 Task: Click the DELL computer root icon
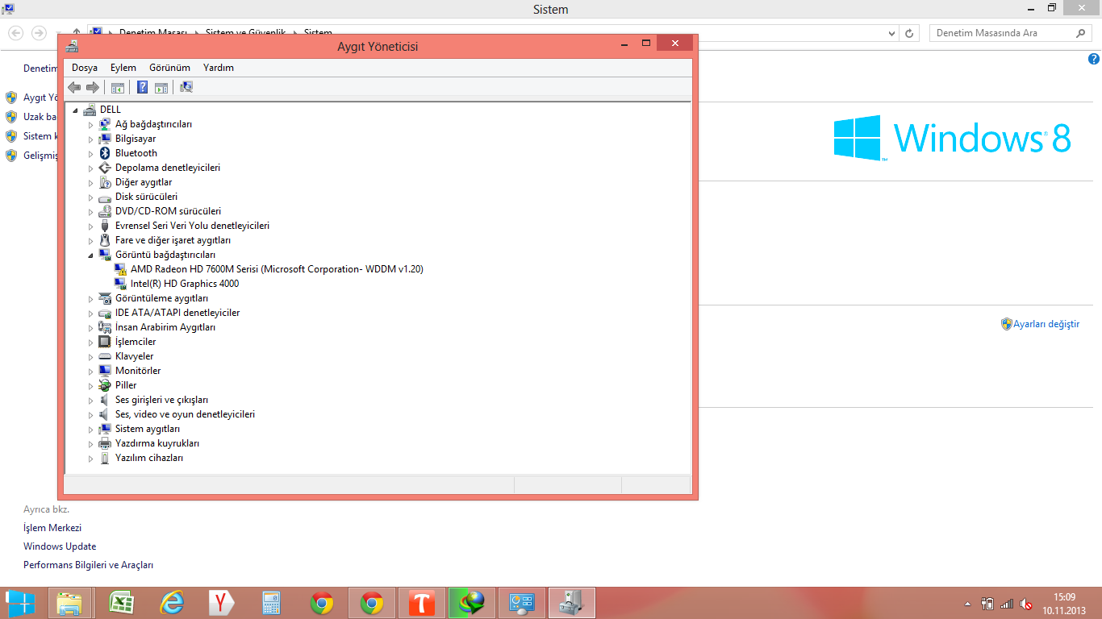tap(90, 110)
